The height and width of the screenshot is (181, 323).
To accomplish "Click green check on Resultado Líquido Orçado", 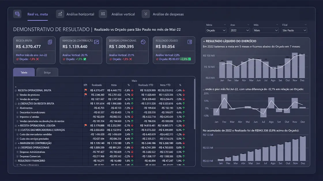I will 189,59.
